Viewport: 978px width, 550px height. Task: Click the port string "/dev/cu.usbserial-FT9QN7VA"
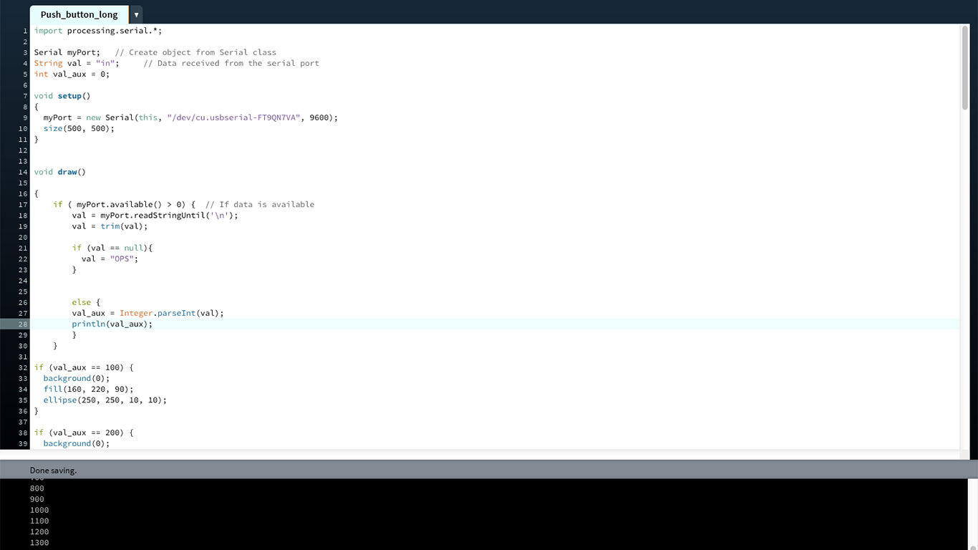tap(233, 117)
